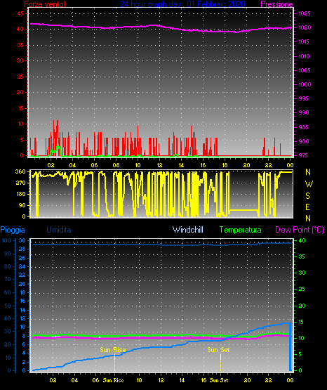
Task: Click the S wind direction label
Action: point(307,196)
